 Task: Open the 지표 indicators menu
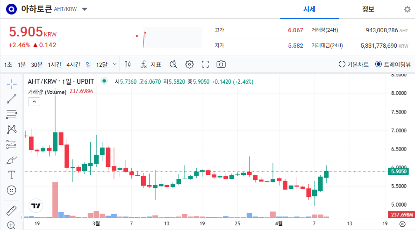150,65
